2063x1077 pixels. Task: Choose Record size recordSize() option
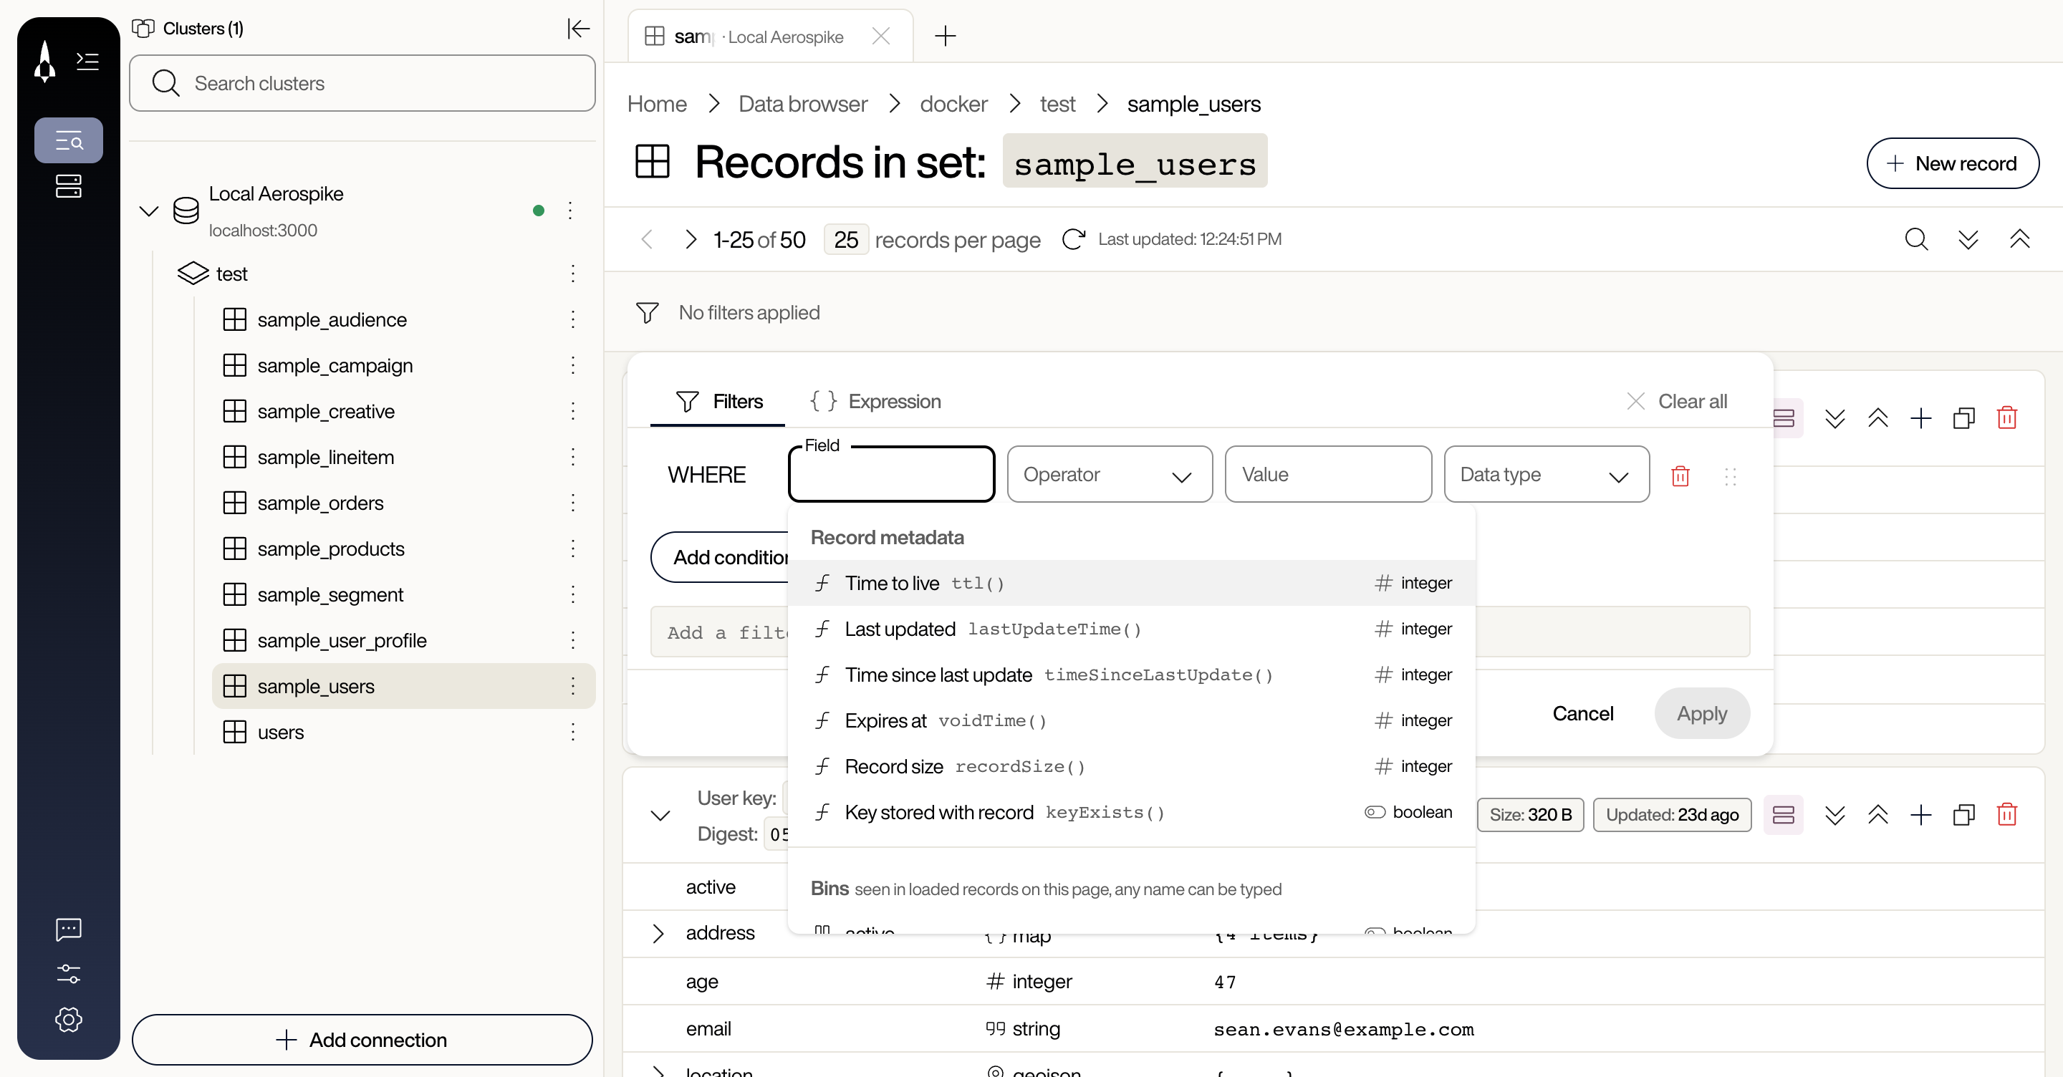tap(1132, 766)
